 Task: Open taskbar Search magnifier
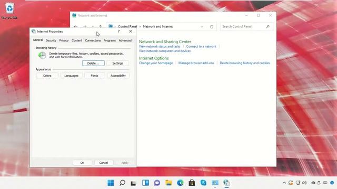pos(122,183)
